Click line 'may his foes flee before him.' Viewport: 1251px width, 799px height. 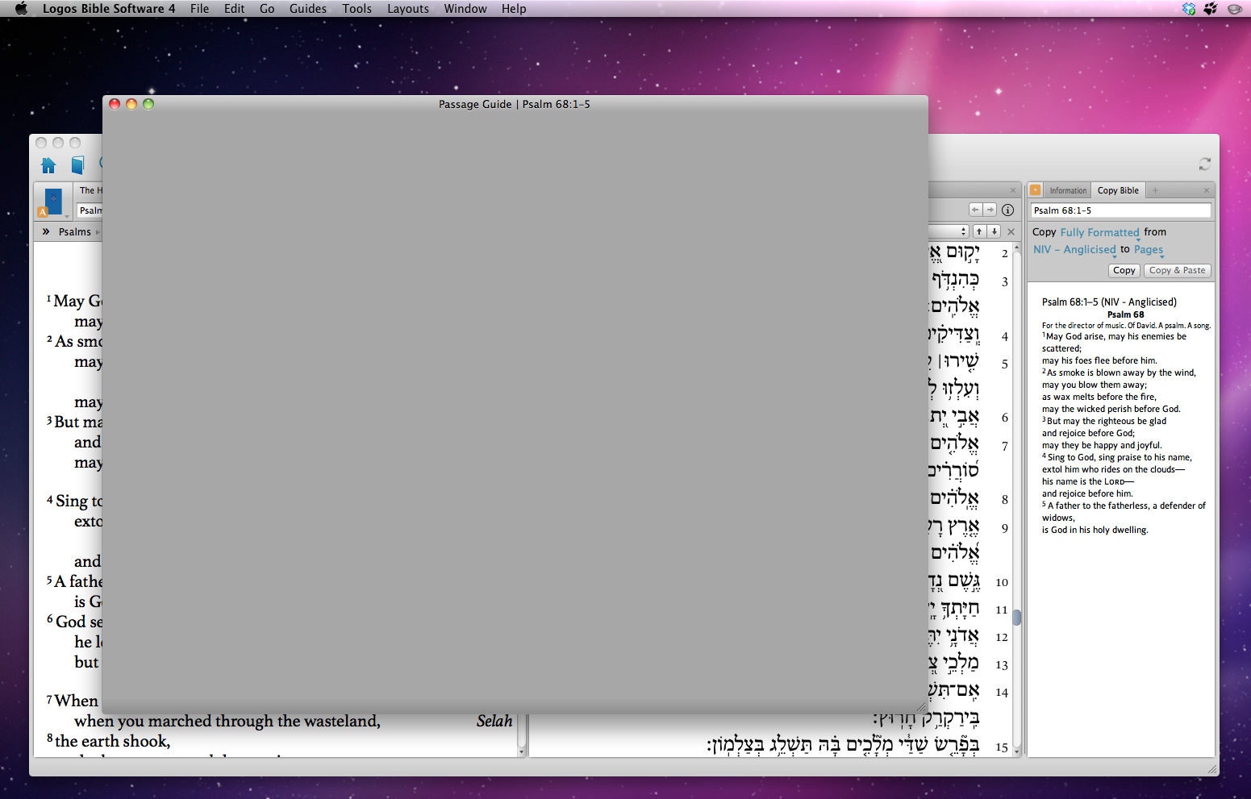click(1099, 361)
